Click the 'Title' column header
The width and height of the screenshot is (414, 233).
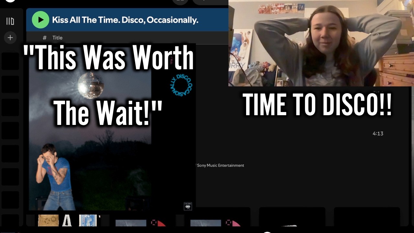[57, 38]
